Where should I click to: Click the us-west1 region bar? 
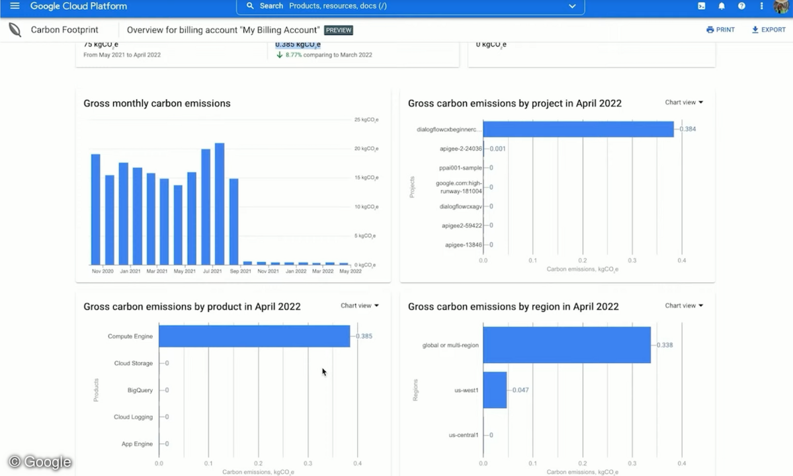click(x=495, y=390)
